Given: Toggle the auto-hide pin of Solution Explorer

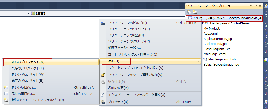Looking at the screenshot, I should click(x=255, y=6).
